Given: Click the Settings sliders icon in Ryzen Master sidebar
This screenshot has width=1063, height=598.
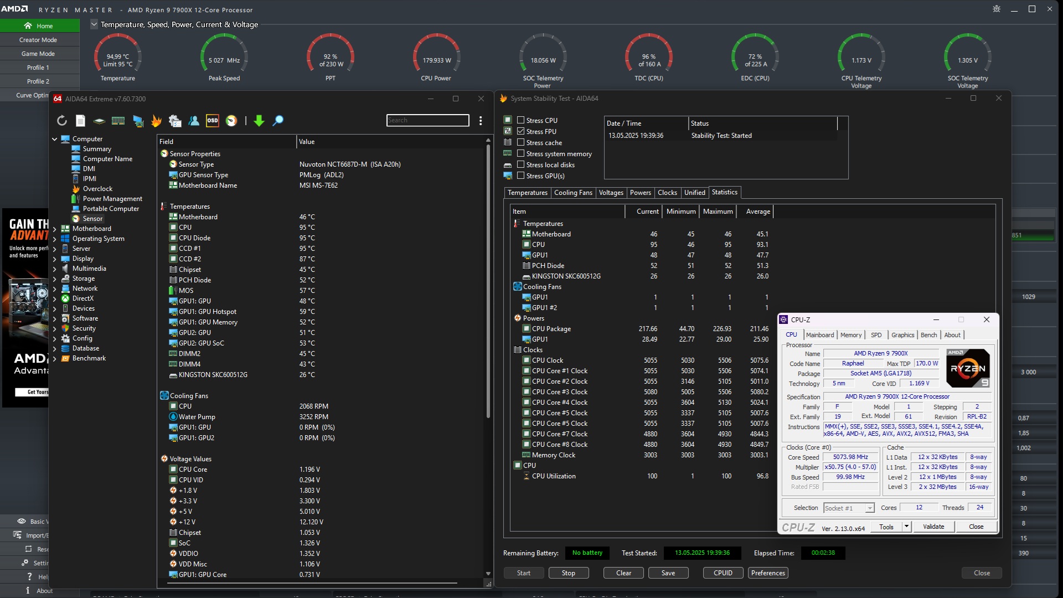Looking at the screenshot, I should (x=25, y=563).
